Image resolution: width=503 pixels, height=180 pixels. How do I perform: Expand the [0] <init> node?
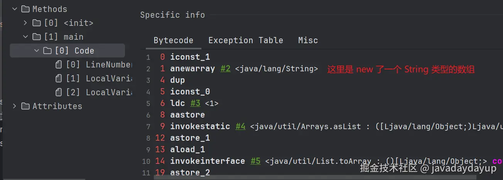pyautogui.click(x=25, y=23)
